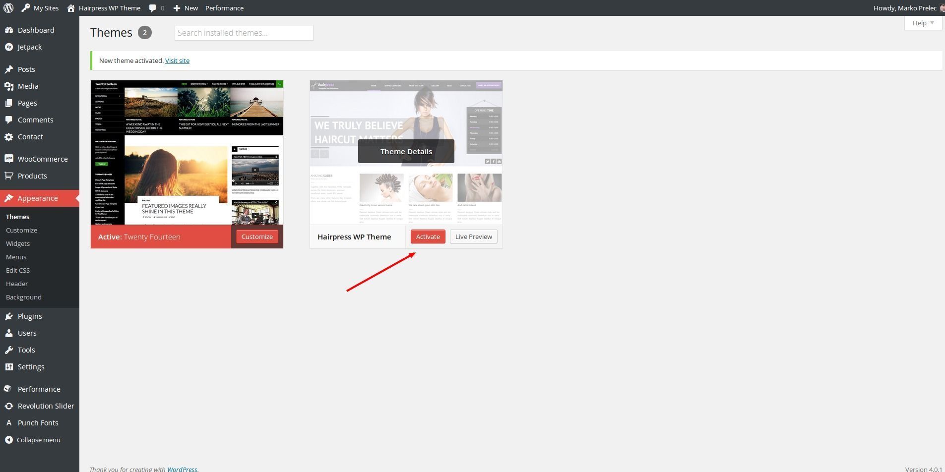Click Twenty Fourteen theme screenshot thumbnail

pyautogui.click(x=187, y=153)
